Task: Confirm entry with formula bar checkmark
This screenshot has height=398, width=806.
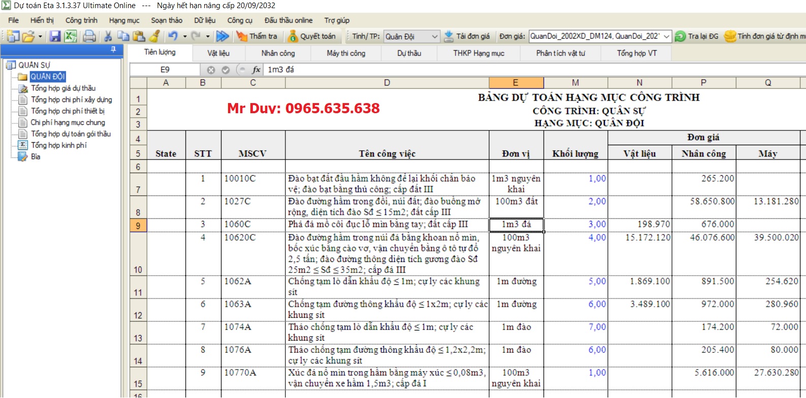Action: [225, 70]
